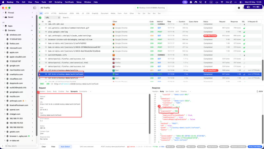
Task: Select the 4xx status filter
Action: 154,13
